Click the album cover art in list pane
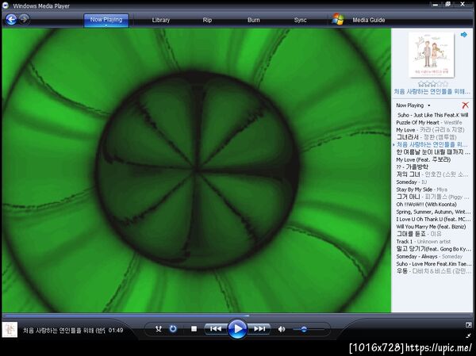Screen dimensions: 476x356 click(432, 55)
